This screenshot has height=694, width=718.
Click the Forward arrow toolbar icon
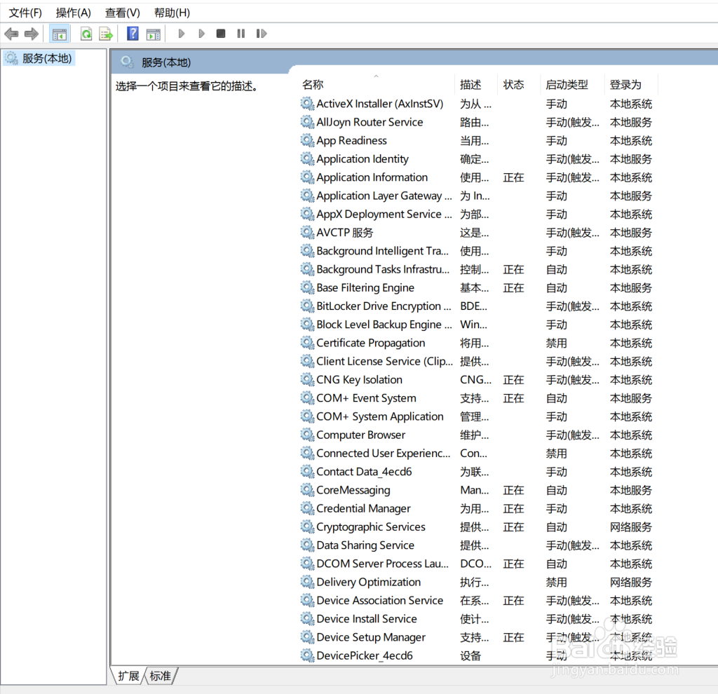point(31,34)
